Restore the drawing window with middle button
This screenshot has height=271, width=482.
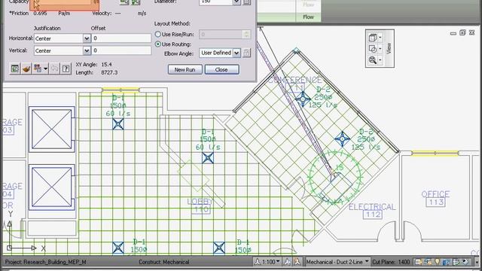(x=462, y=32)
